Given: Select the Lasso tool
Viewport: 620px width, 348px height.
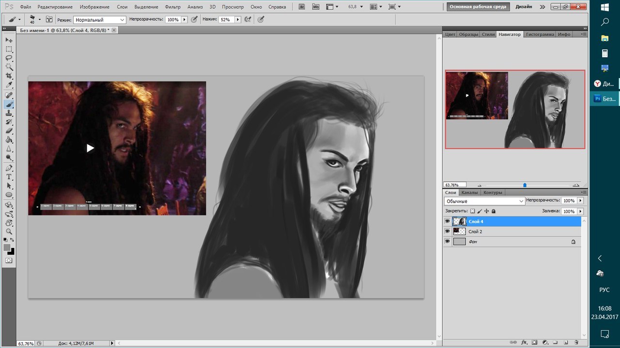Looking at the screenshot, I should (9, 58).
